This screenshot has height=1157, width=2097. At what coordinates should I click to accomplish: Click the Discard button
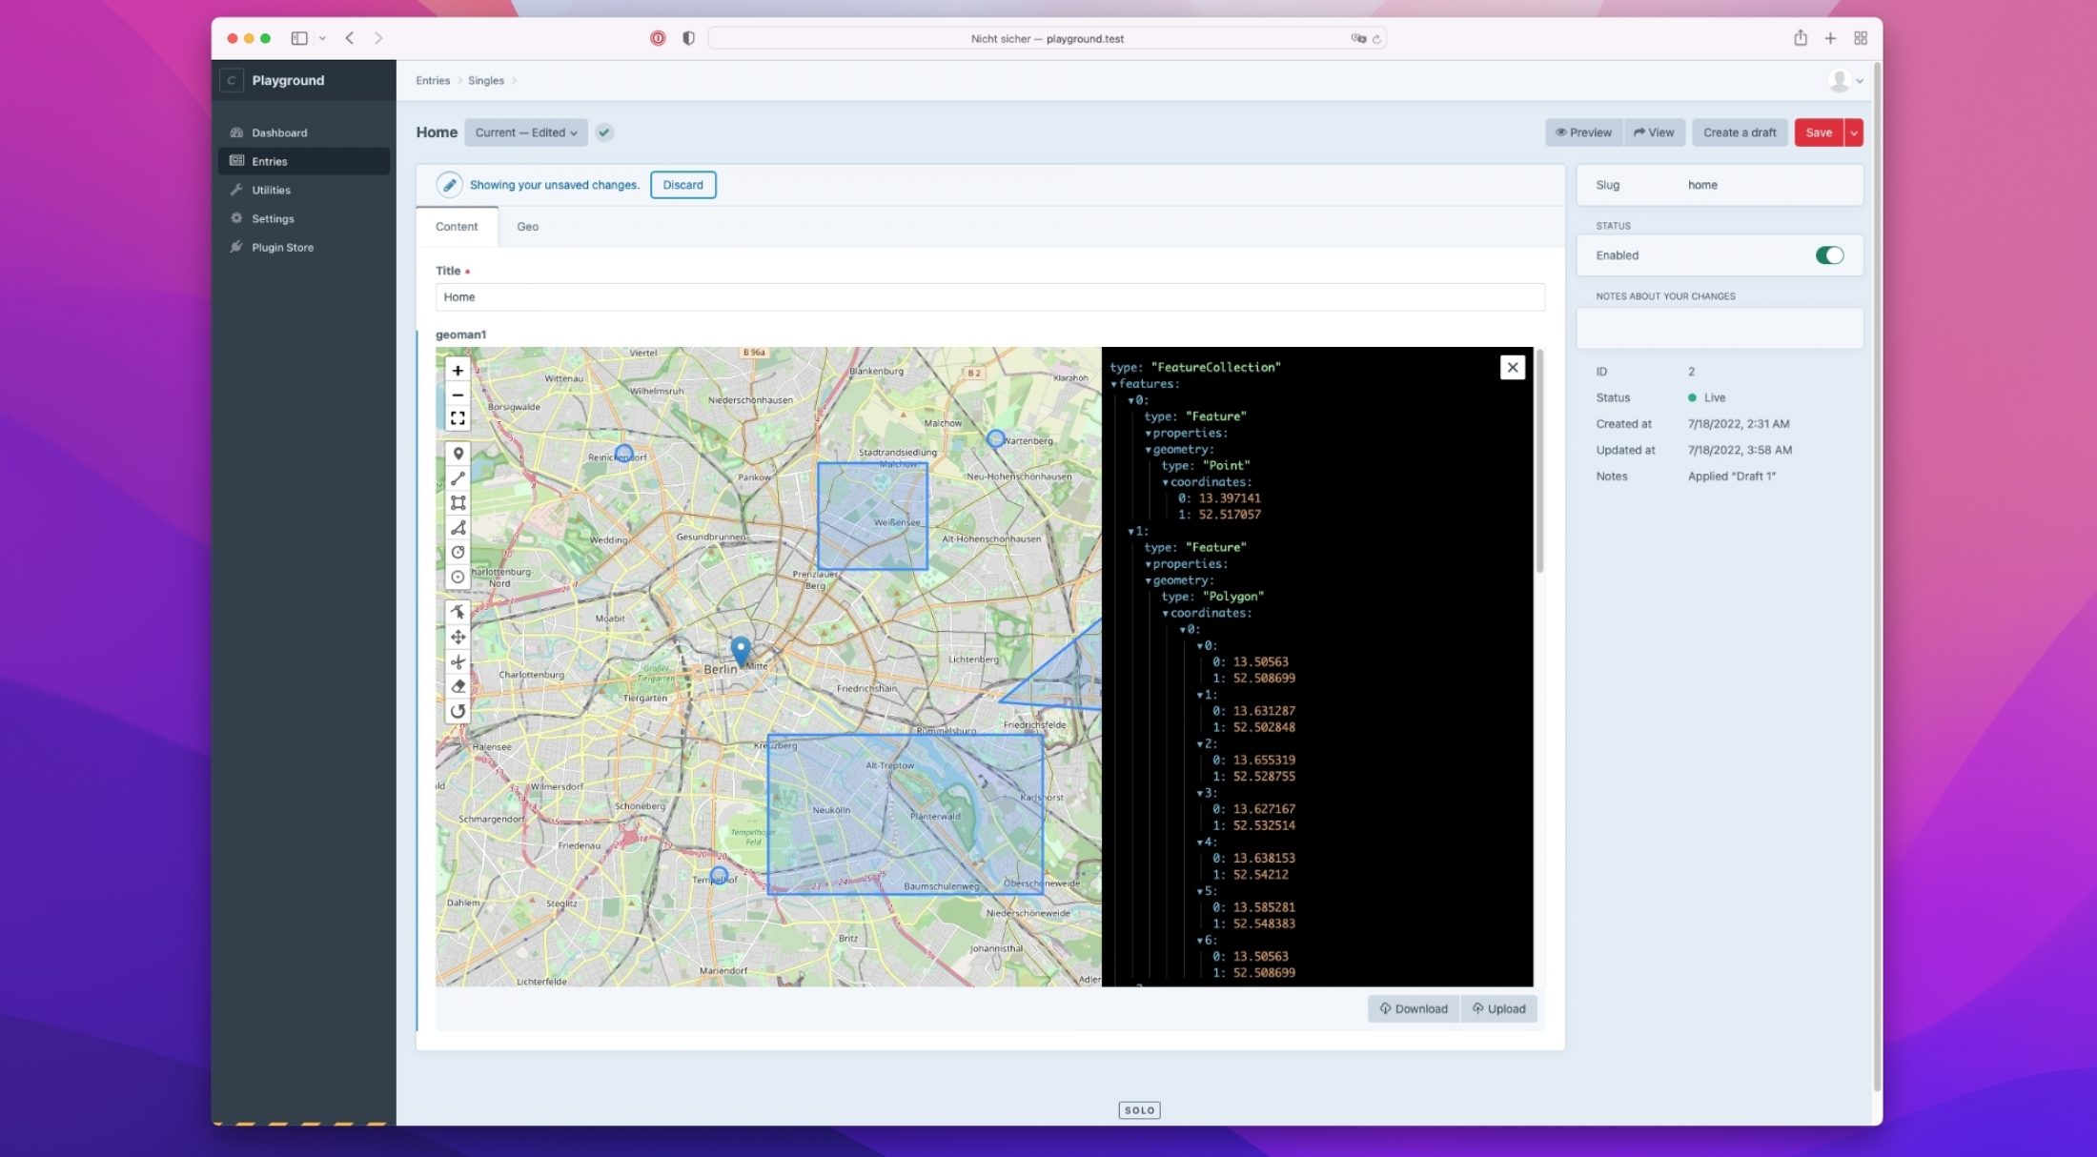pyautogui.click(x=682, y=185)
